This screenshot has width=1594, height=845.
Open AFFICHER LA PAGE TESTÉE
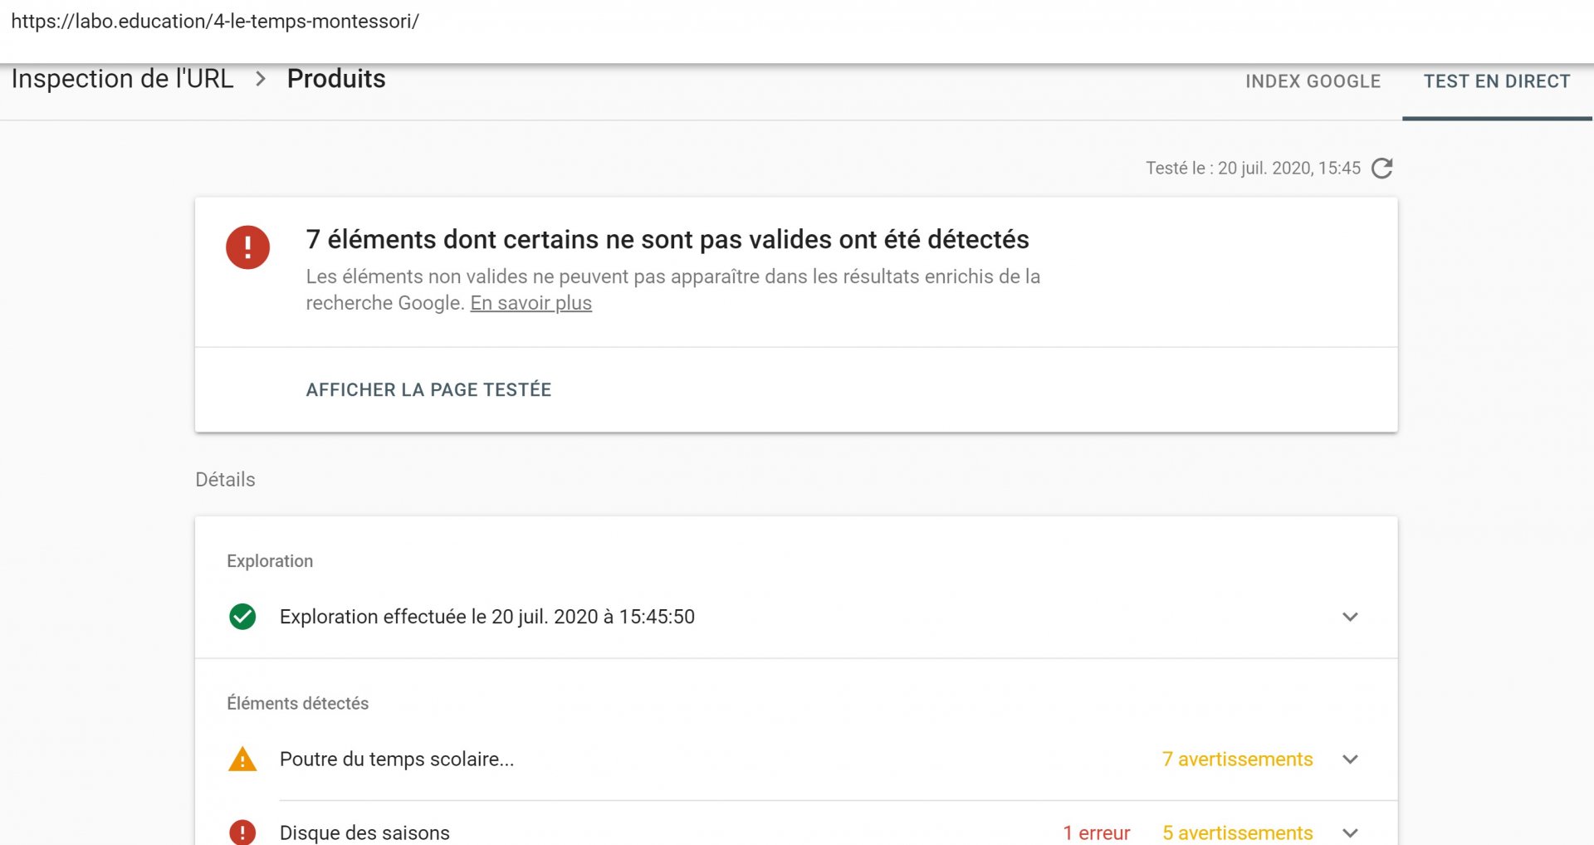pyautogui.click(x=428, y=389)
